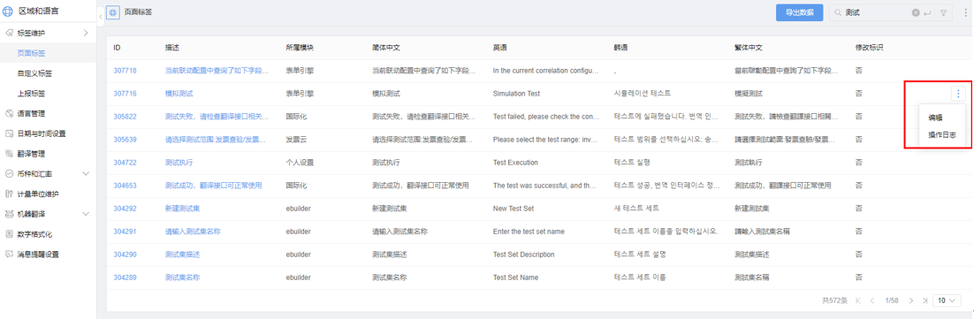Select 操作日志 in the row popup menu
Viewport: 974px width, 319px height.
pos(942,134)
